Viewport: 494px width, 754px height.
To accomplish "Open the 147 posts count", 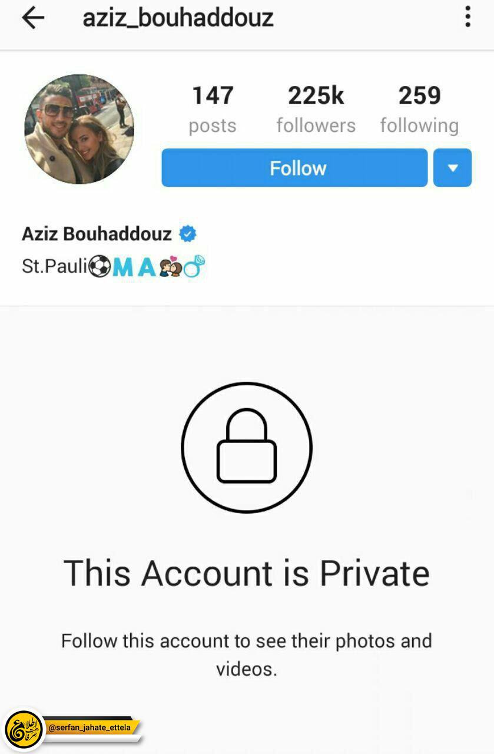I will (213, 110).
